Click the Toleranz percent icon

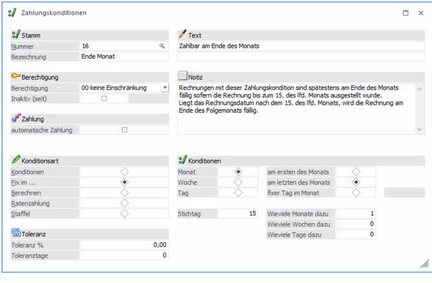15,233
